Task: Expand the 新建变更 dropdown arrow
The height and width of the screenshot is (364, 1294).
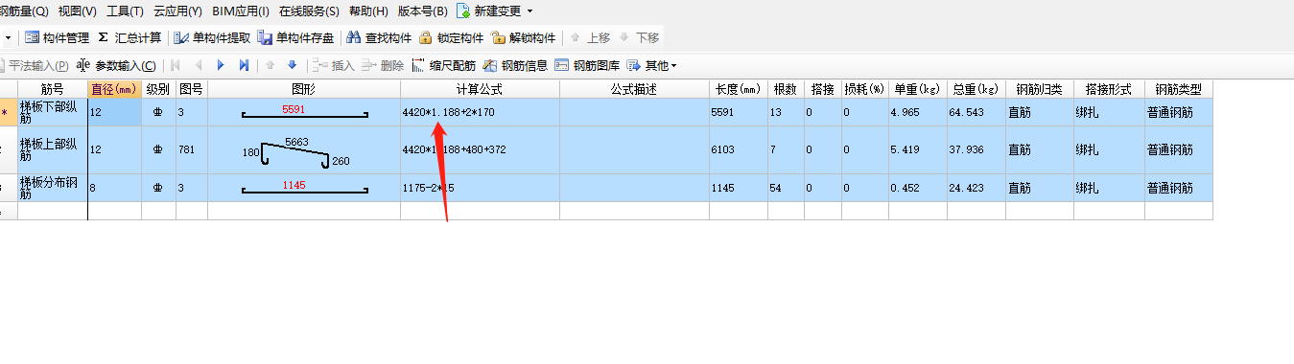Action: coord(530,11)
